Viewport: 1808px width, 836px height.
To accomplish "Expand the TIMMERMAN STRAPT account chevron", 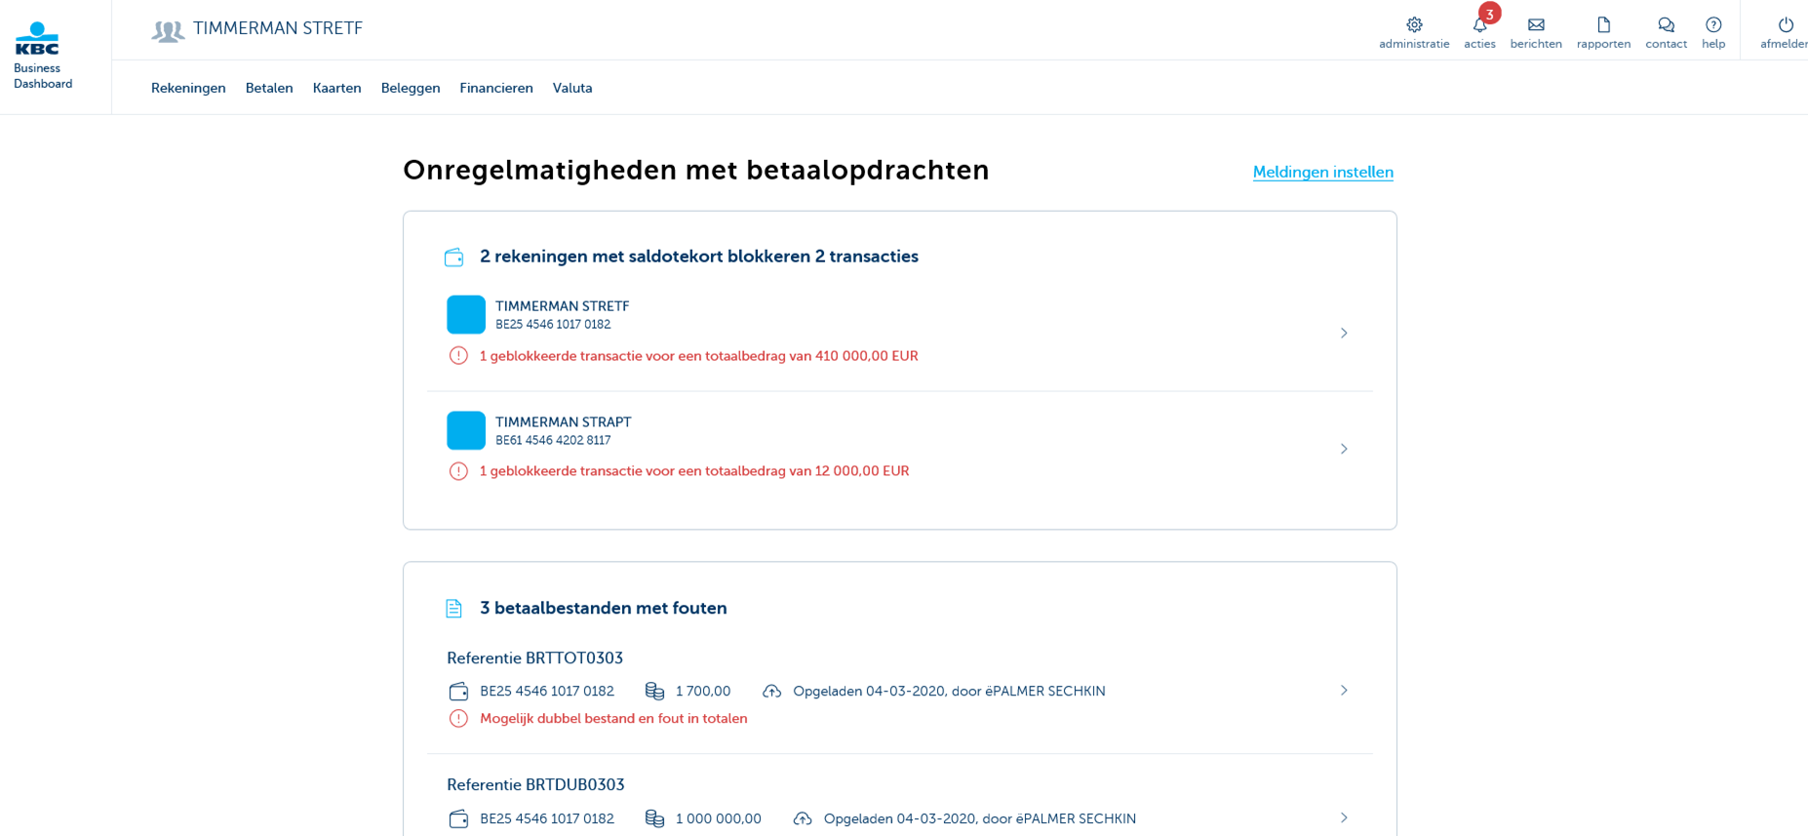I will click(1344, 449).
